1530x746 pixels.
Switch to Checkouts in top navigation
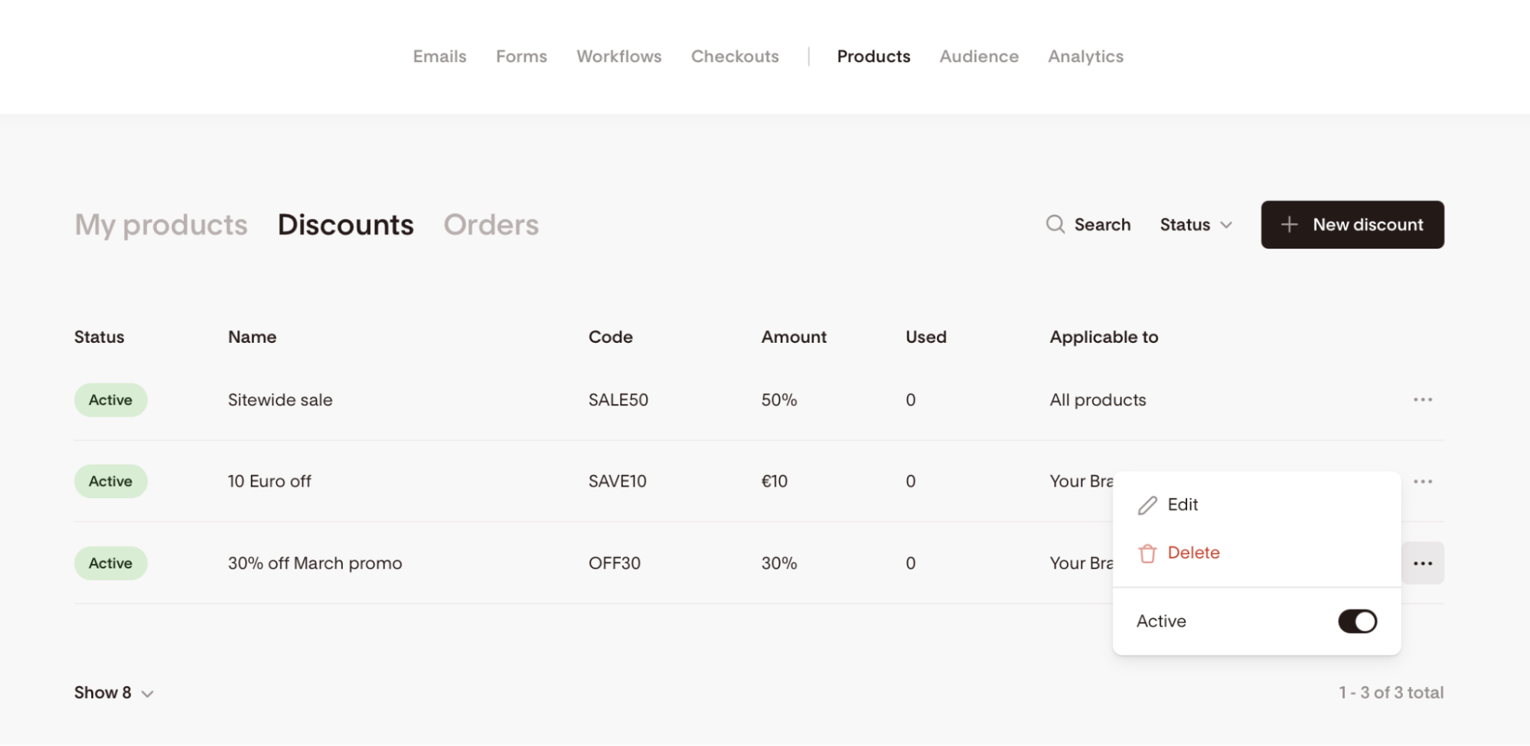coord(735,57)
